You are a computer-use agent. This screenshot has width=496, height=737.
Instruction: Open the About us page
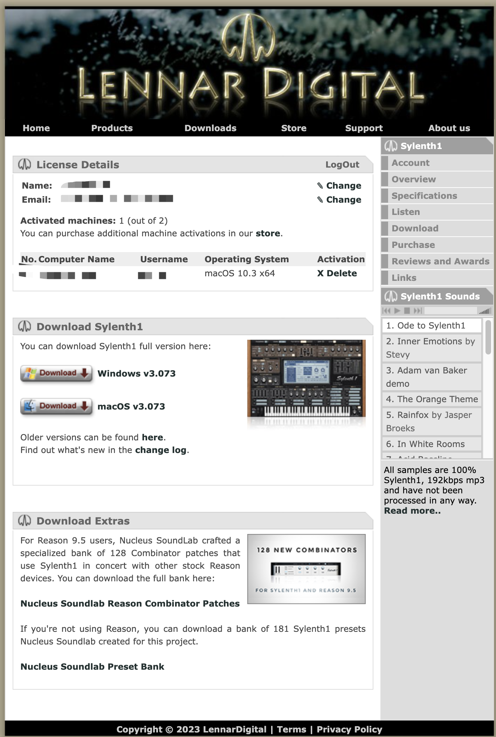click(449, 128)
